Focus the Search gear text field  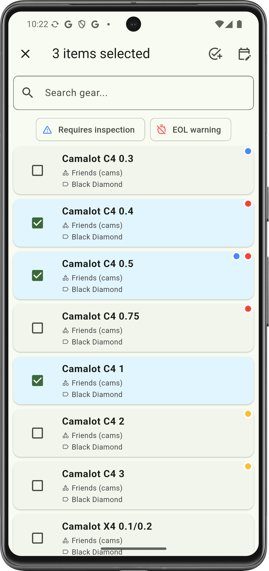coord(142,93)
